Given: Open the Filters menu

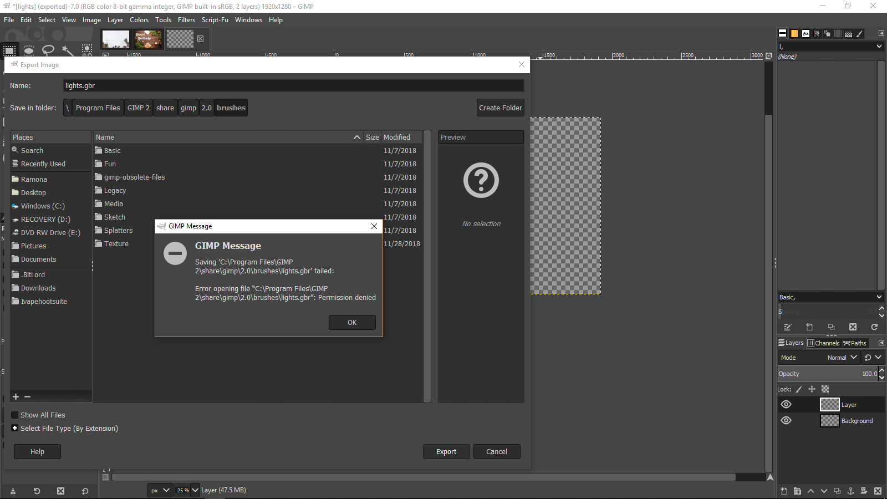Looking at the screenshot, I should (186, 20).
